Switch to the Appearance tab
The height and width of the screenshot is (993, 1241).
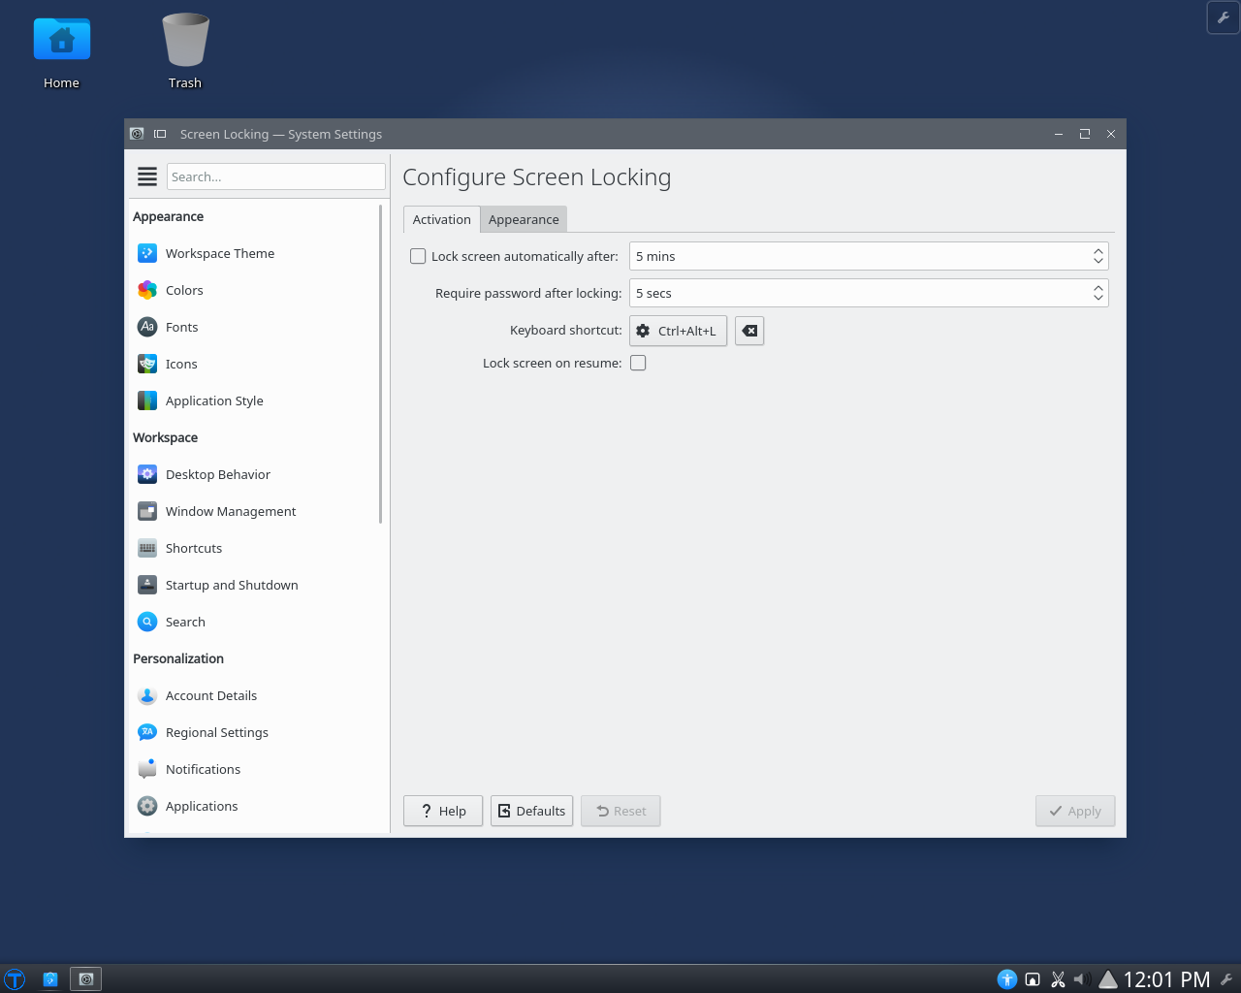pyautogui.click(x=524, y=219)
